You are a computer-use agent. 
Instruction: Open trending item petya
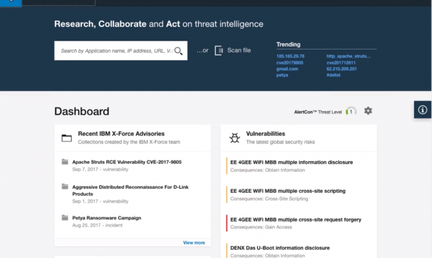point(282,75)
